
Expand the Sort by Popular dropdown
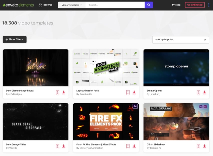(x=180, y=40)
